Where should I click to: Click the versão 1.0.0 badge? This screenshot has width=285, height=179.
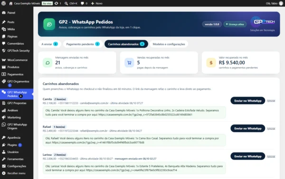(x=212, y=24)
